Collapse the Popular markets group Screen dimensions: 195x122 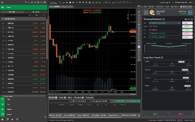pos(23,19)
